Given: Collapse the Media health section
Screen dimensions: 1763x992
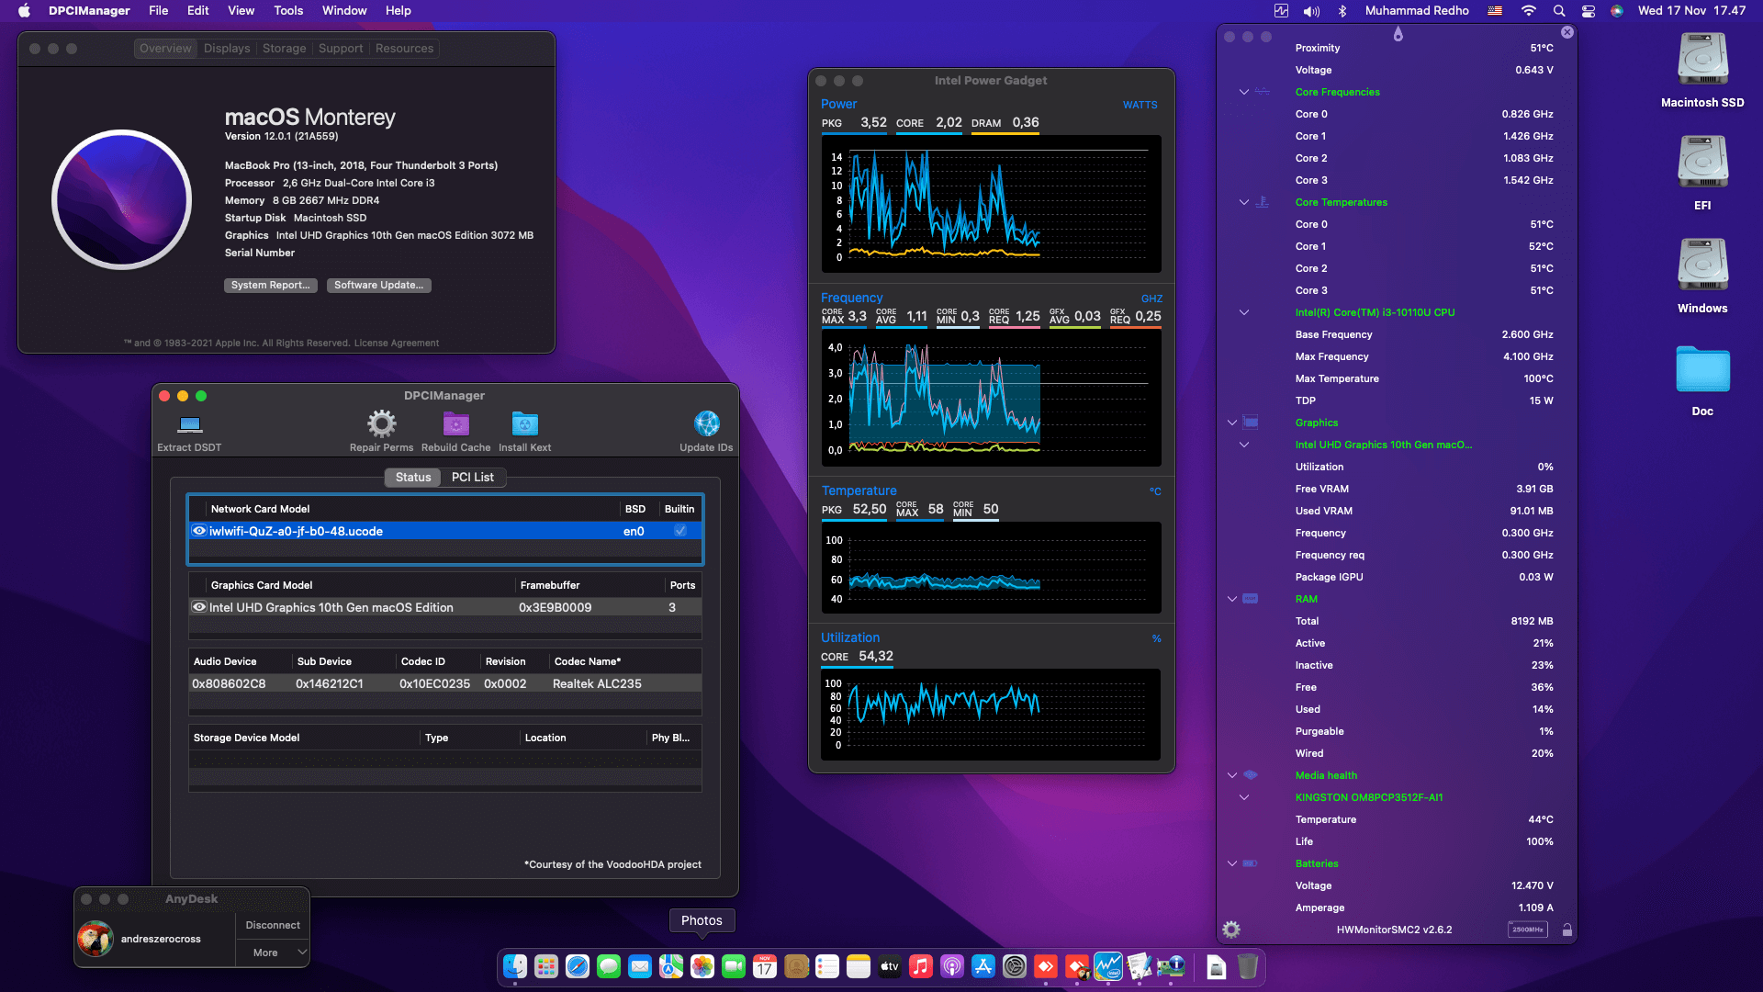Looking at the screenshot, I should coord(1232,775).
